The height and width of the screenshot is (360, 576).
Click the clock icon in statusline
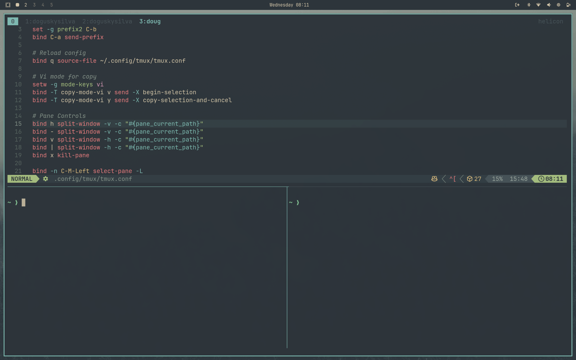tap(541, 179)
